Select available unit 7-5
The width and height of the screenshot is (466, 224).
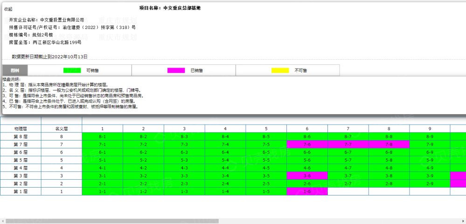click(x=266, y=144)
